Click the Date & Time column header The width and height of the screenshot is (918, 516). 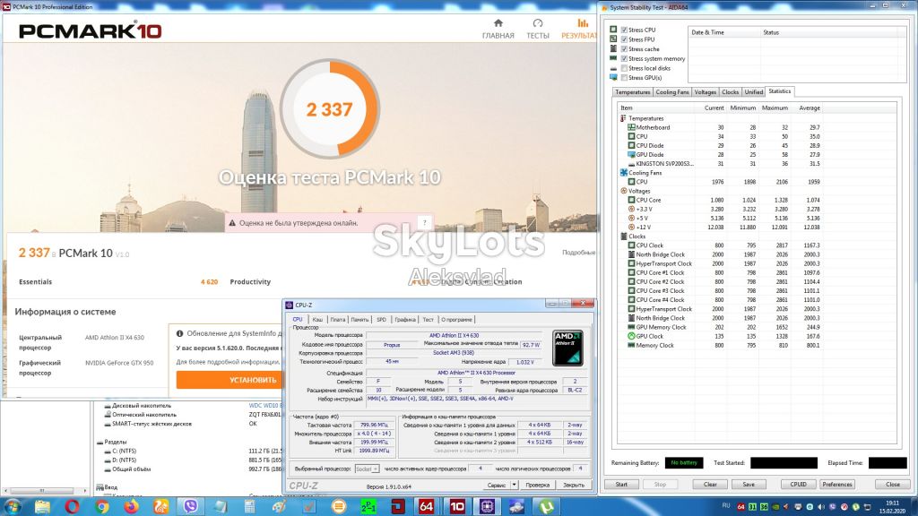pyautogui.click(x=724, y=32)
